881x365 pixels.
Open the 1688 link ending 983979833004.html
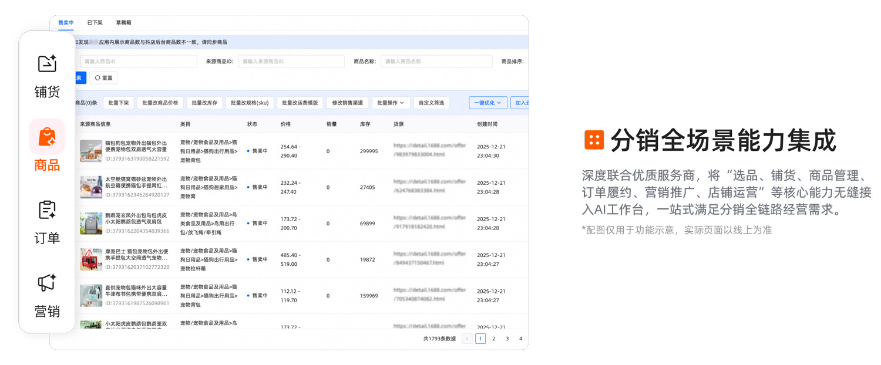[x=429, y=150]
